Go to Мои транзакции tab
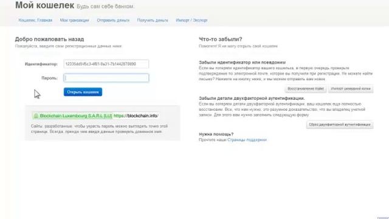The image size is (389, 219). pyautogui.click(x=74, y=20)
